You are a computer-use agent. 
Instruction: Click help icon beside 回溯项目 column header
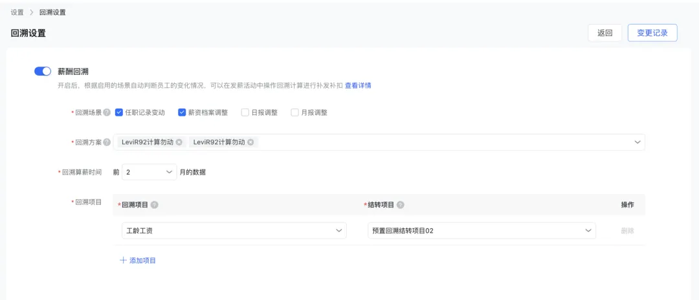point(154,205)
